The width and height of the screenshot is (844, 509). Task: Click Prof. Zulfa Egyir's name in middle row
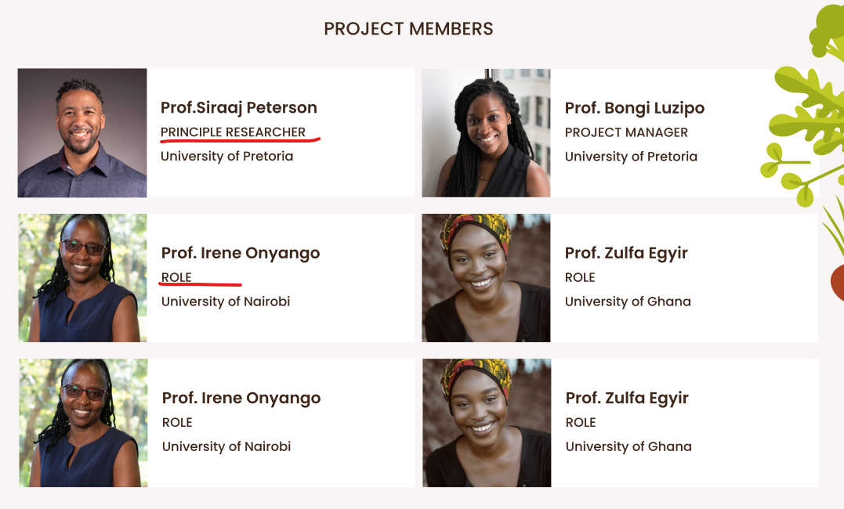point(626,253)
